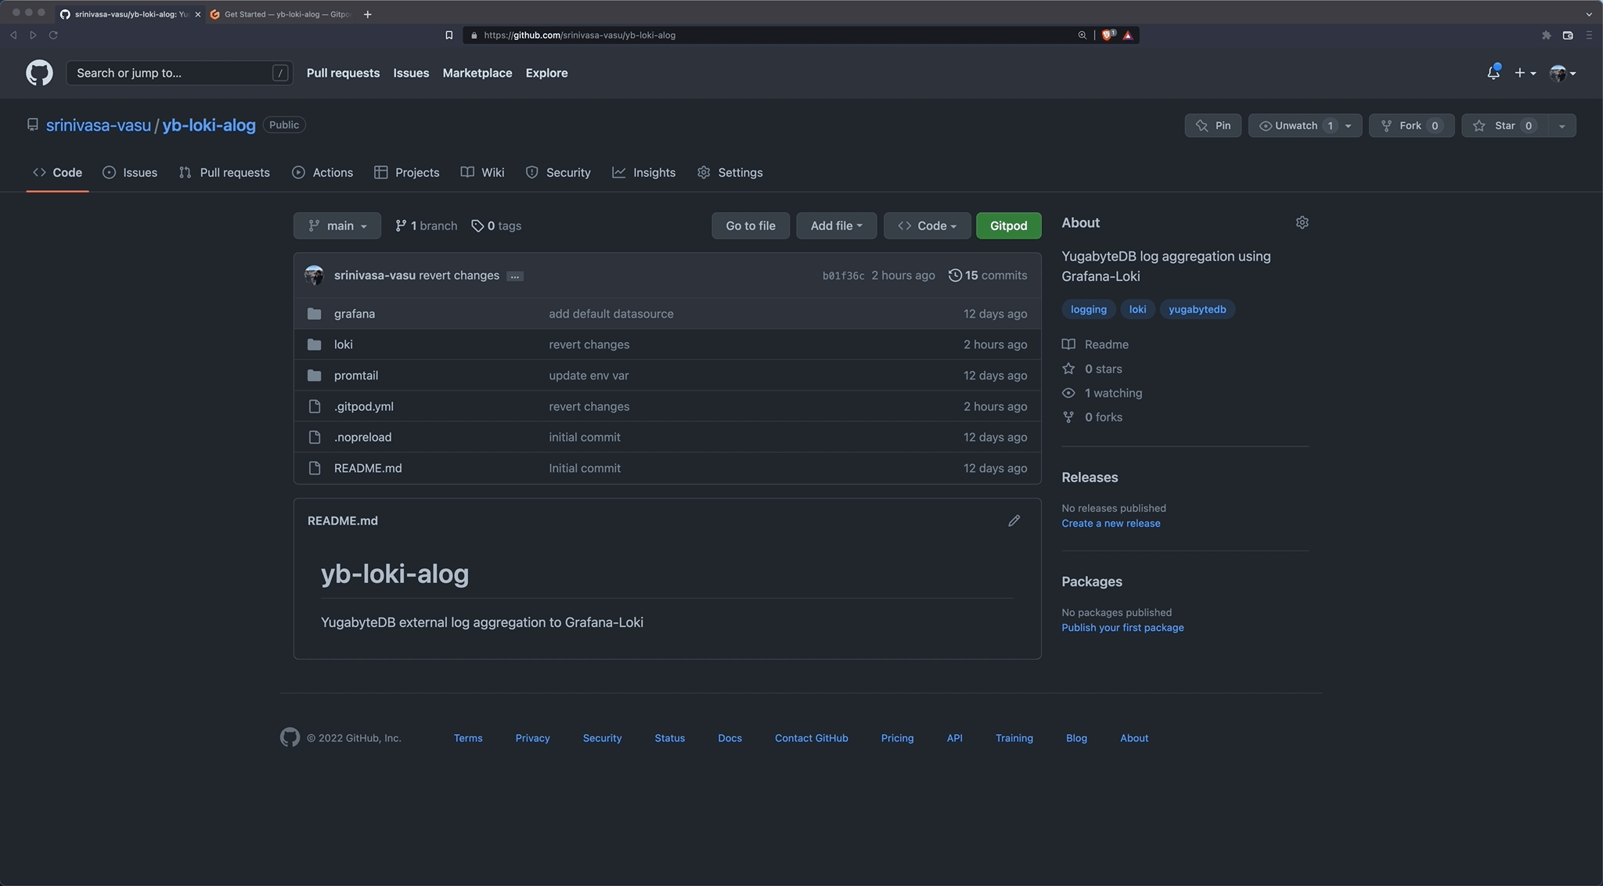This screenshot has height=886, width=1603.
Task: Expand the main branch dropdown
Action: coord(337,226)
